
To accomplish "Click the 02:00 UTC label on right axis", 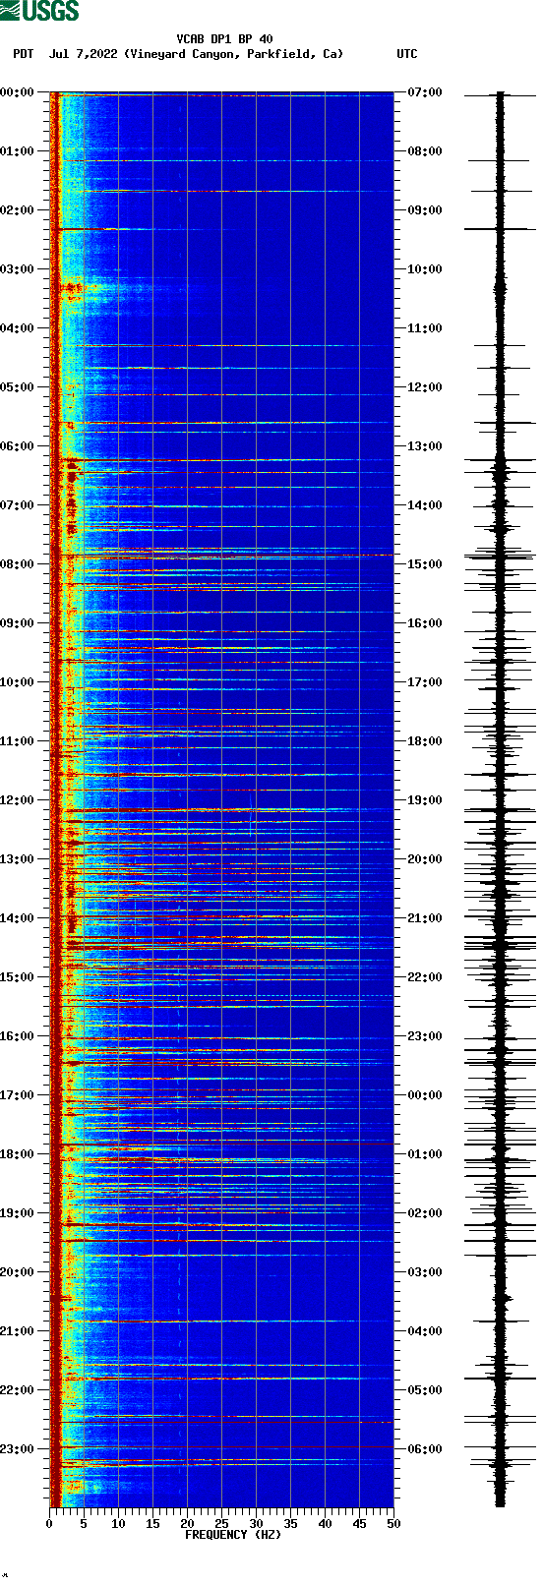I will 425,1213.
